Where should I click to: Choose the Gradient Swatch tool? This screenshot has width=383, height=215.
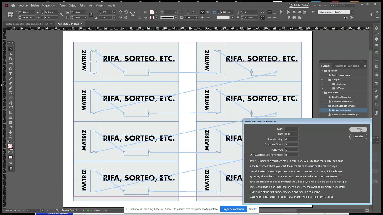coord(10,113)
